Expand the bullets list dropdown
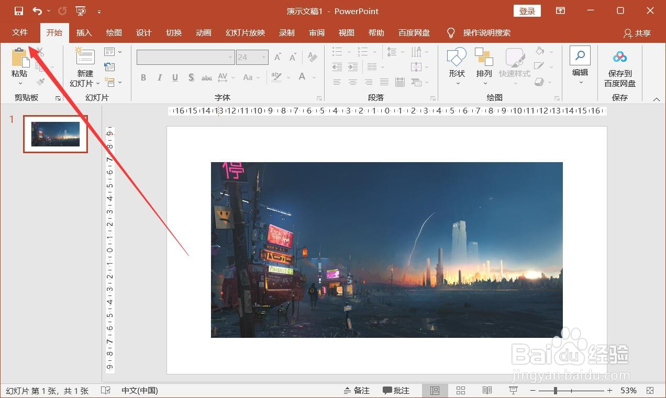Viewport: 666px width, 398px height. point(348,52)
